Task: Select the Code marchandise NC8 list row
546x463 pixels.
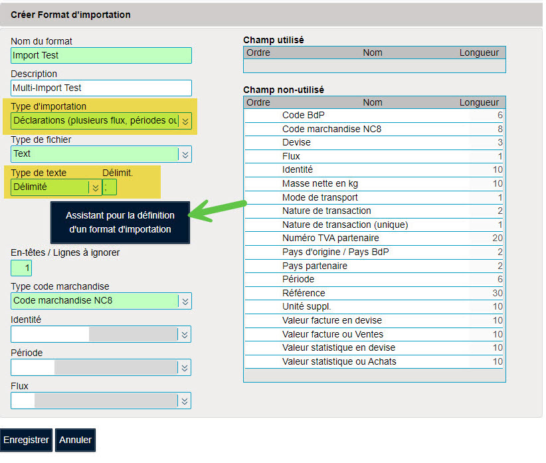Action: [375, 129]
